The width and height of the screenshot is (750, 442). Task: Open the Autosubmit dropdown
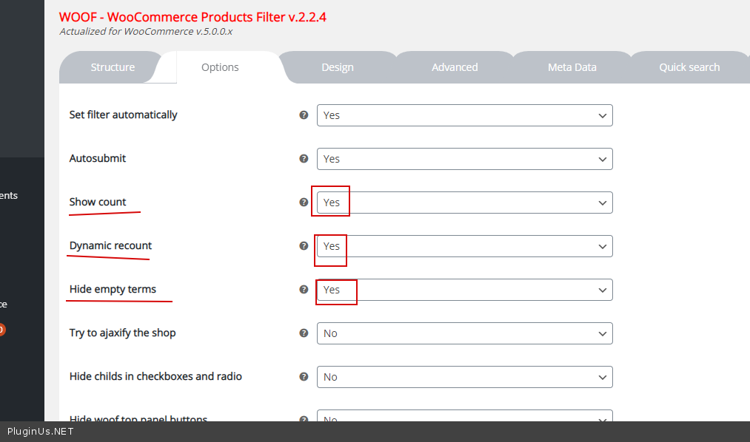point(464,159)
